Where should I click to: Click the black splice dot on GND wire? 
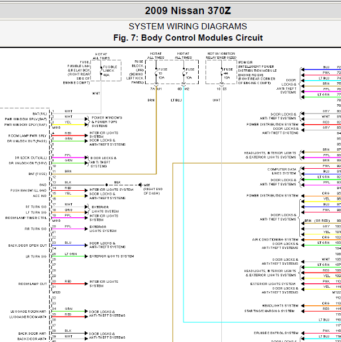107,185
